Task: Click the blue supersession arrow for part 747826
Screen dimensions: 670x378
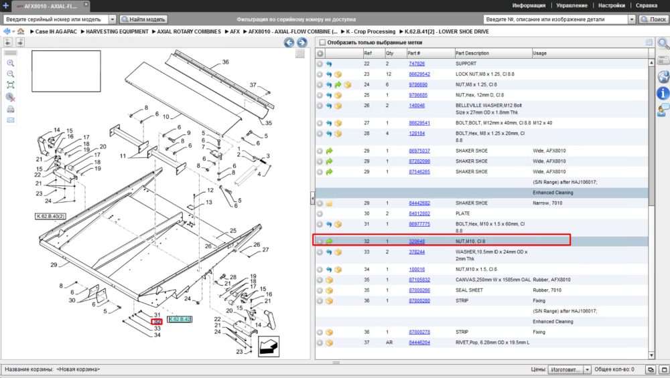Action: pos(329,64)
